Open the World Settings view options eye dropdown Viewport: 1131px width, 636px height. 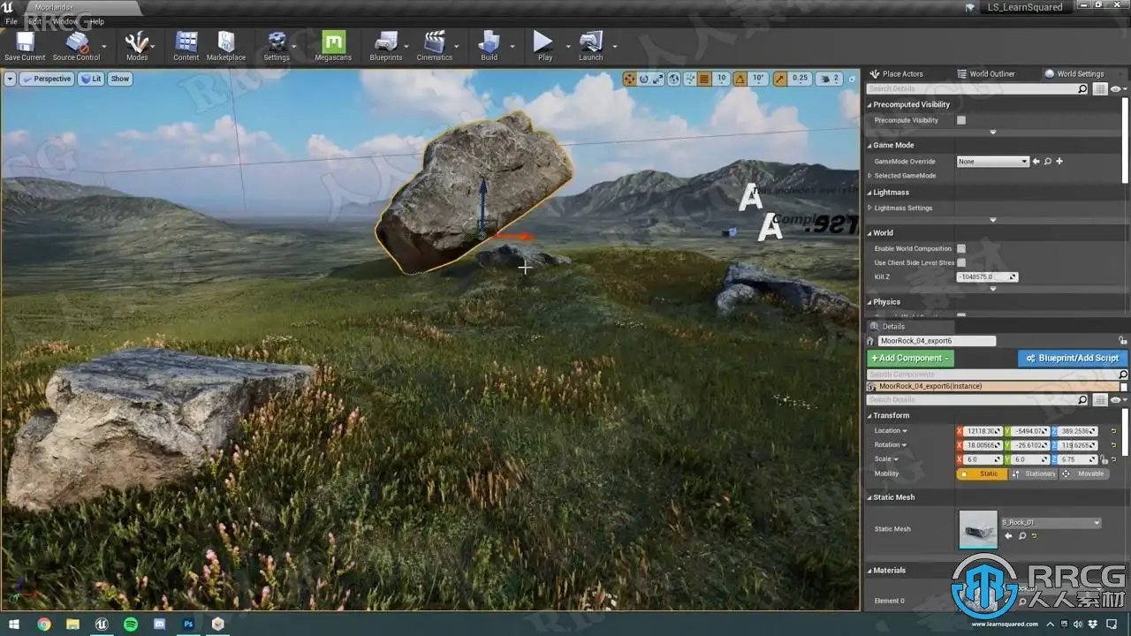(x=1119, y=89)
